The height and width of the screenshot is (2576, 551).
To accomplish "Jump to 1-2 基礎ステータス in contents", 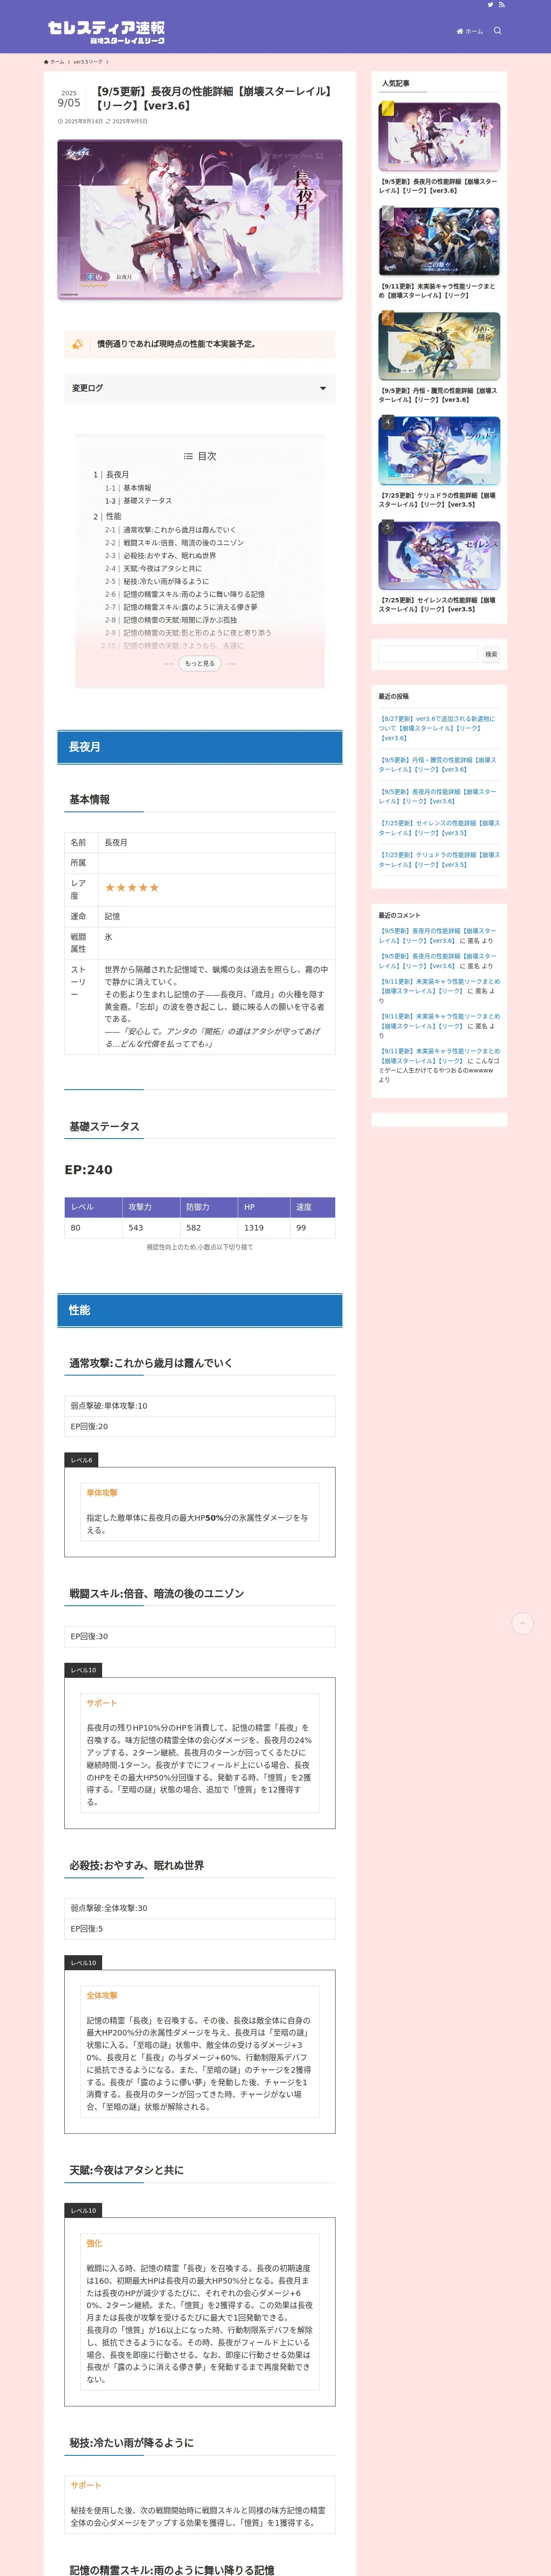I will (138, 501).
